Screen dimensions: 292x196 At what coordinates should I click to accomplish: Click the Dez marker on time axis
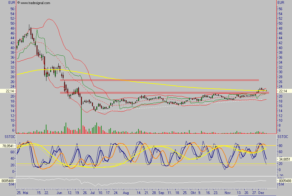pyautogui.click(x=261, y=193)
